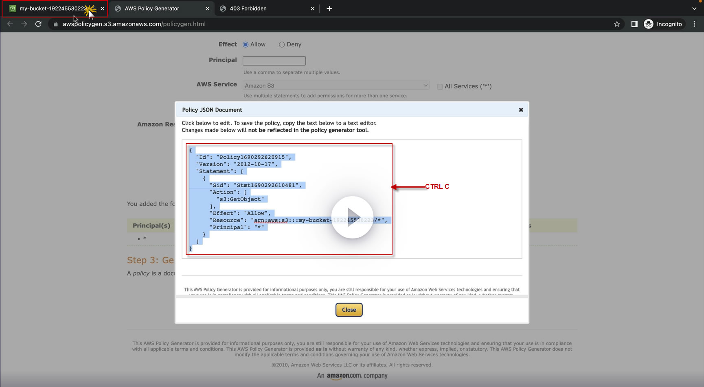
Task: Toggle the browser side panel
Action: pyautogui.click(x=634, y=24)
